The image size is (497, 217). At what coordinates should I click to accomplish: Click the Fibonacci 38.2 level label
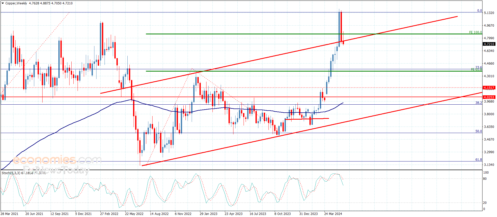(479, 103)
